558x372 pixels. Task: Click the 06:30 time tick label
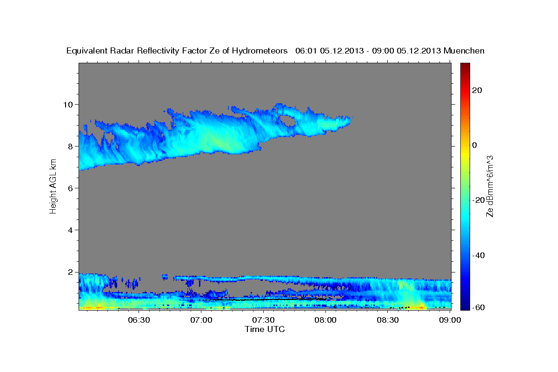[x=139, y=320]
